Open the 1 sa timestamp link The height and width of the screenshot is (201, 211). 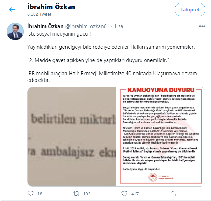coord(119,26)
